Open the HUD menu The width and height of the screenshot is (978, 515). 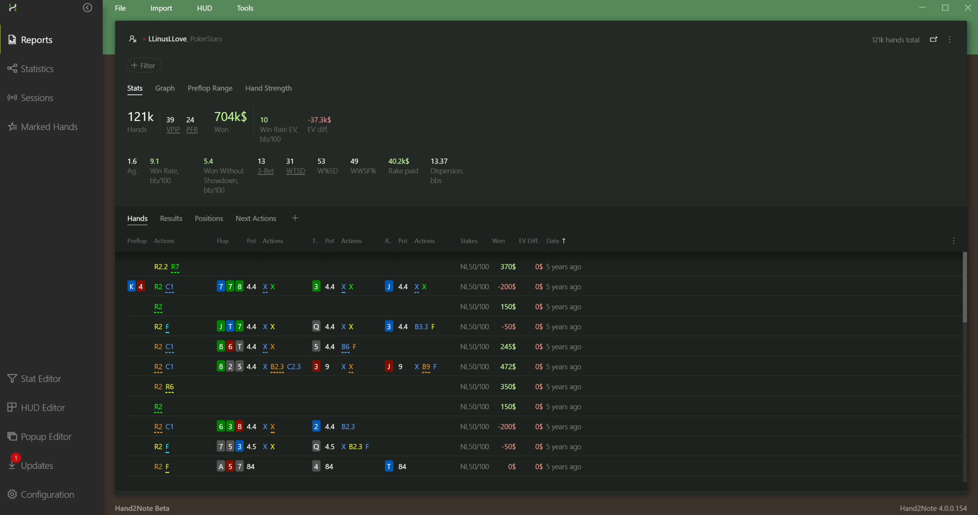tap(204, 8)
